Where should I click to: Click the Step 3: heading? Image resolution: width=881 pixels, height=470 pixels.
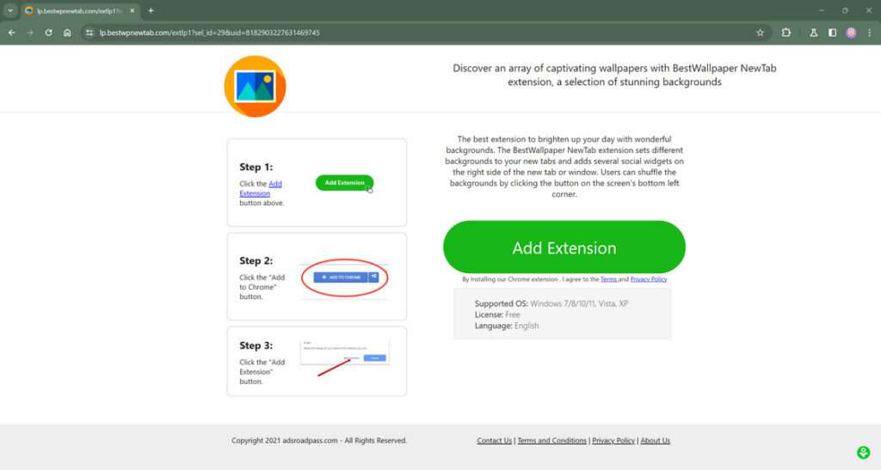coord(256,345)
